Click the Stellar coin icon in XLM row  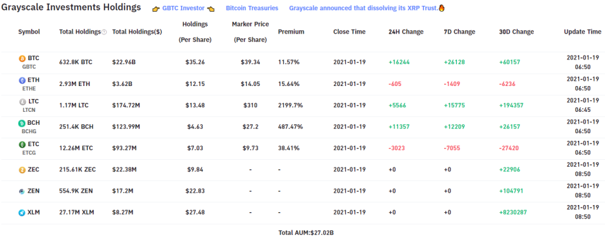pos(23,213)
